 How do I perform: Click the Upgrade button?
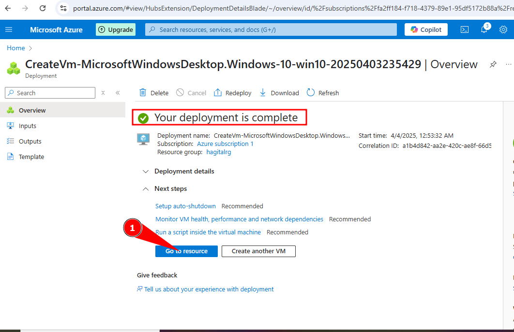(116, 30)
